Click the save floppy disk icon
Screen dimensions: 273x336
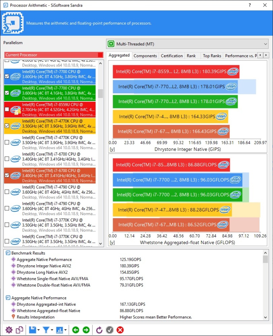(32, 330)
